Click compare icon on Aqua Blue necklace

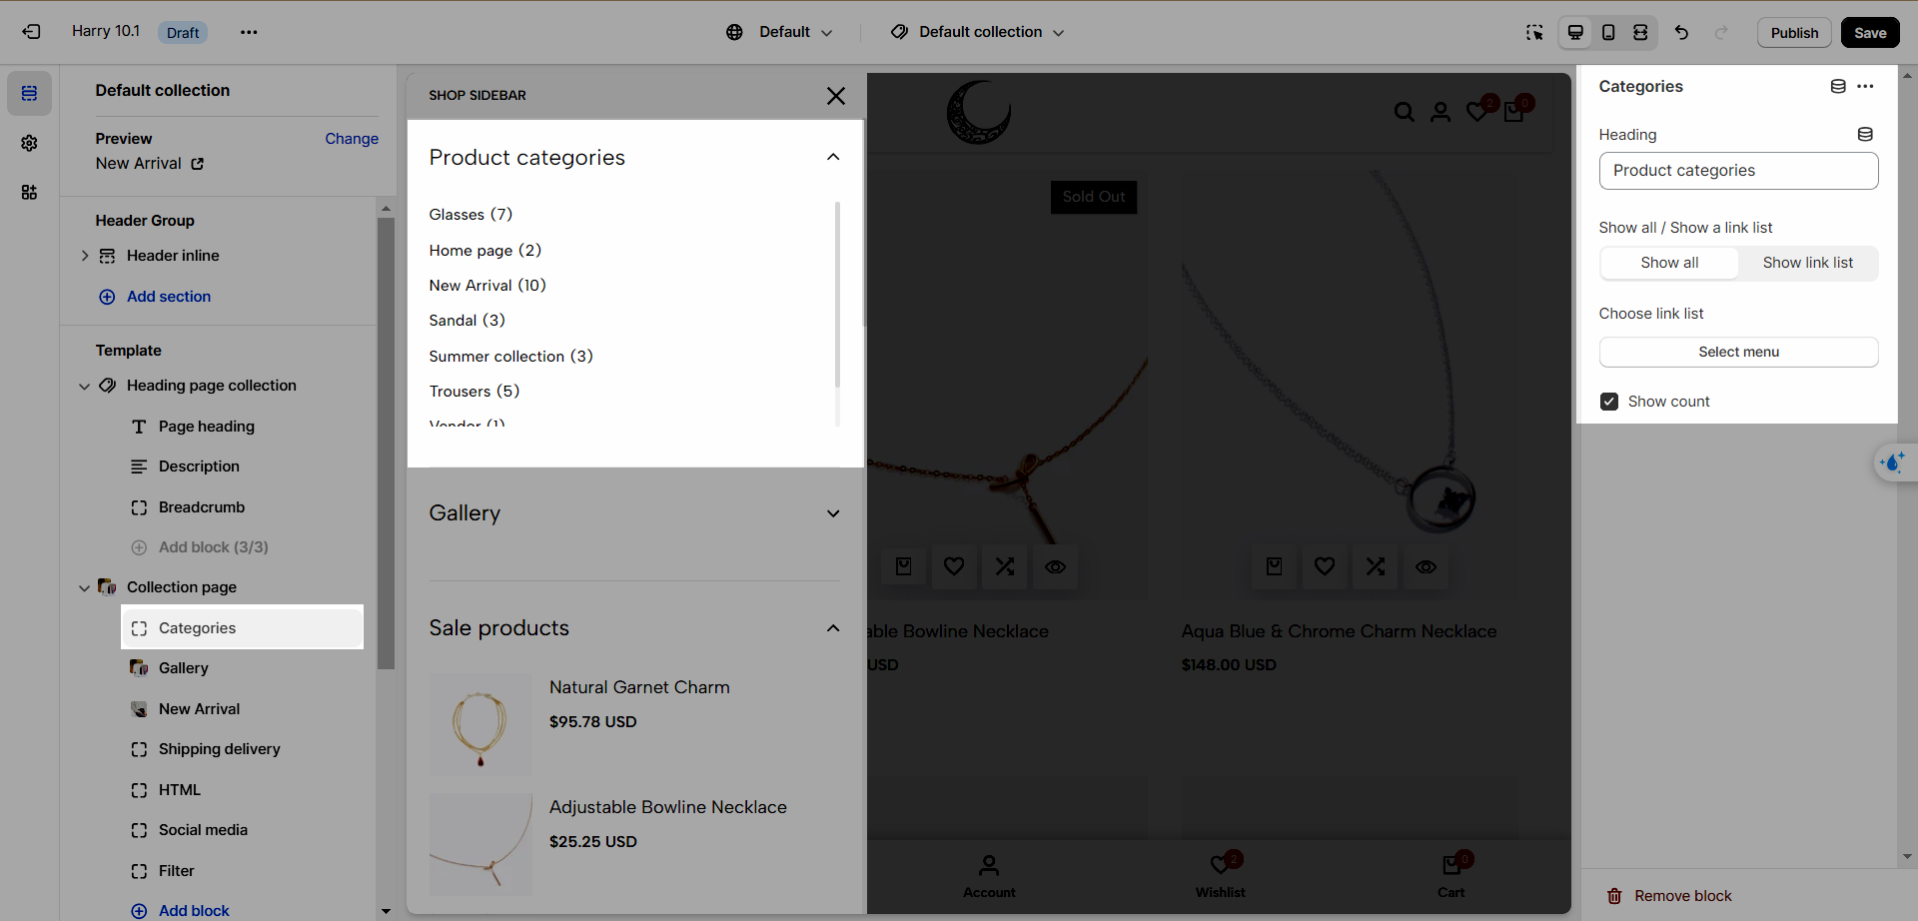click(x=1376, y=566)
